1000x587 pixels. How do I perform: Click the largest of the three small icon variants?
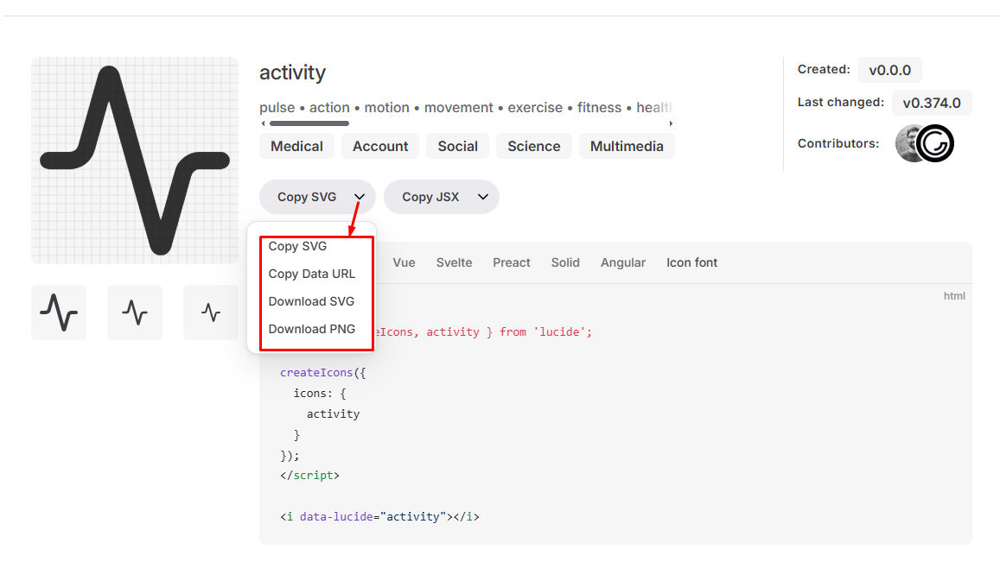pyautogui.click(x=59, y=312)
